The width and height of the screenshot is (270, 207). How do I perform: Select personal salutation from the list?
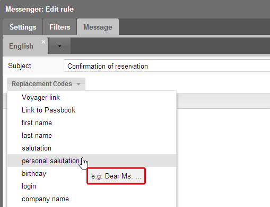pyautogui.click(x=92, y=161)
